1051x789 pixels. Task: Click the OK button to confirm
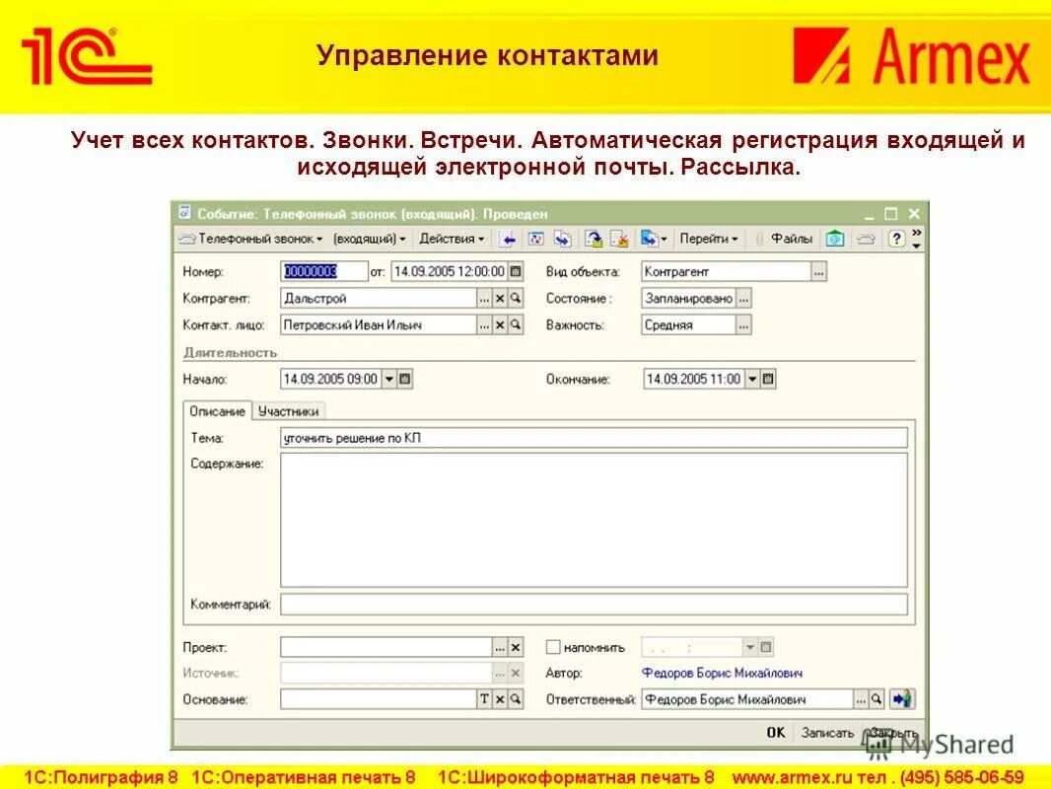tap(775, 732)
